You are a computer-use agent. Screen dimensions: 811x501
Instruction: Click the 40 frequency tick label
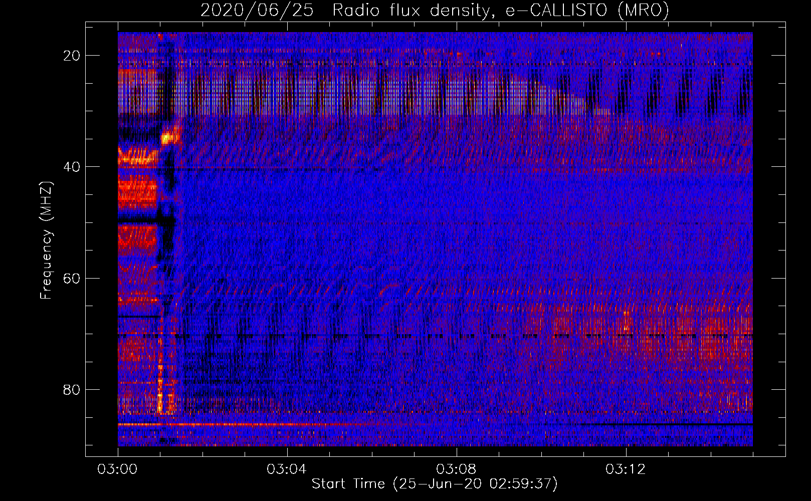(x=72, y=167)
